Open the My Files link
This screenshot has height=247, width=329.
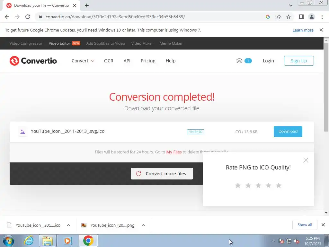[174, 152]
